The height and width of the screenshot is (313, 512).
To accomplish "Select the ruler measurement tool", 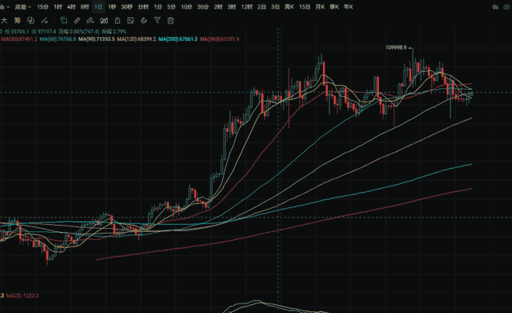I will 76,20.
